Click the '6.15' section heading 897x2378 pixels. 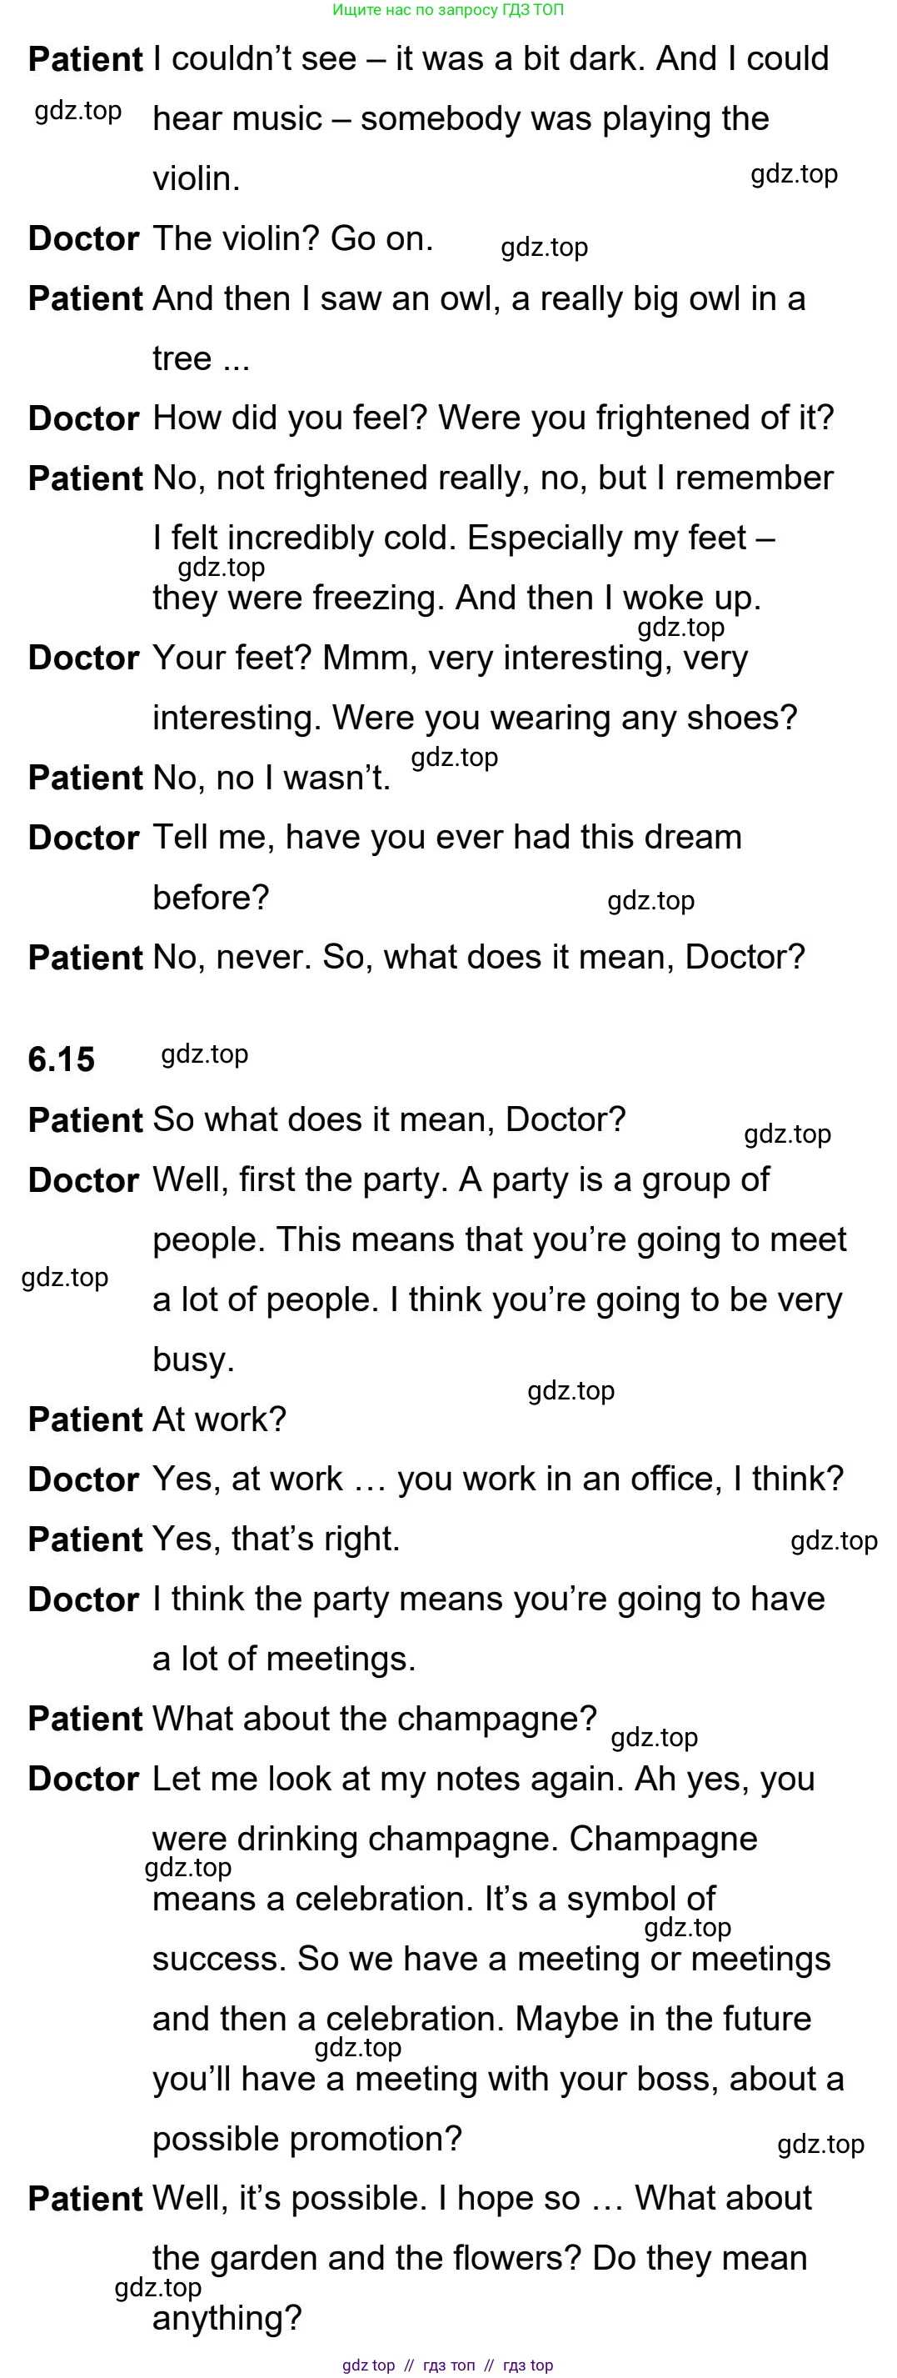(61, 1059)
